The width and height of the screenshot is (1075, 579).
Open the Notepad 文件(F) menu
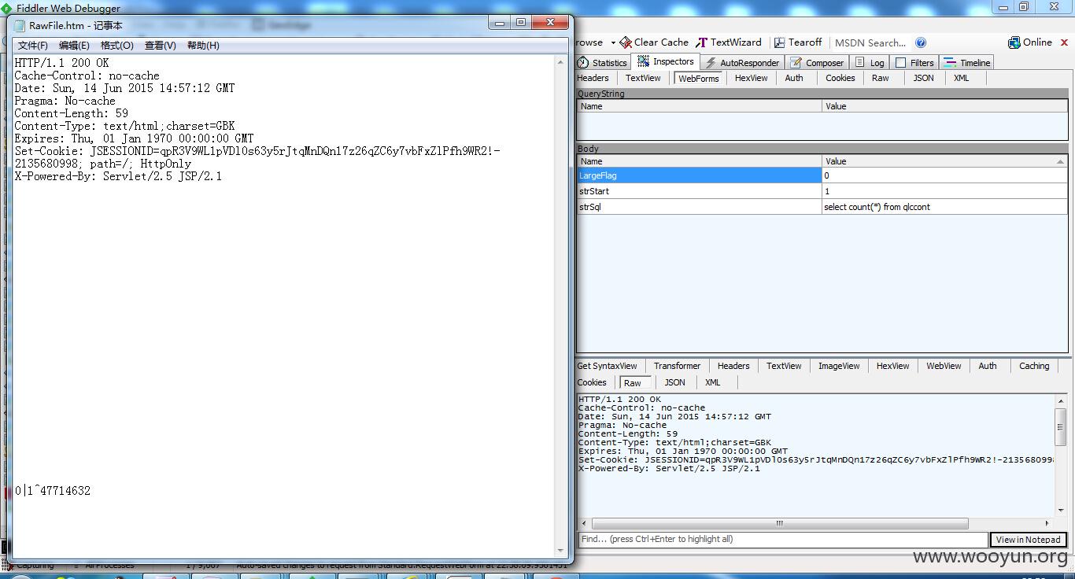32,46
